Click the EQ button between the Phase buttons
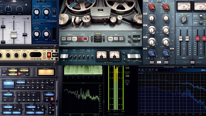The width and height of the screenshot is (206, 116). click(x=159, y=62)
